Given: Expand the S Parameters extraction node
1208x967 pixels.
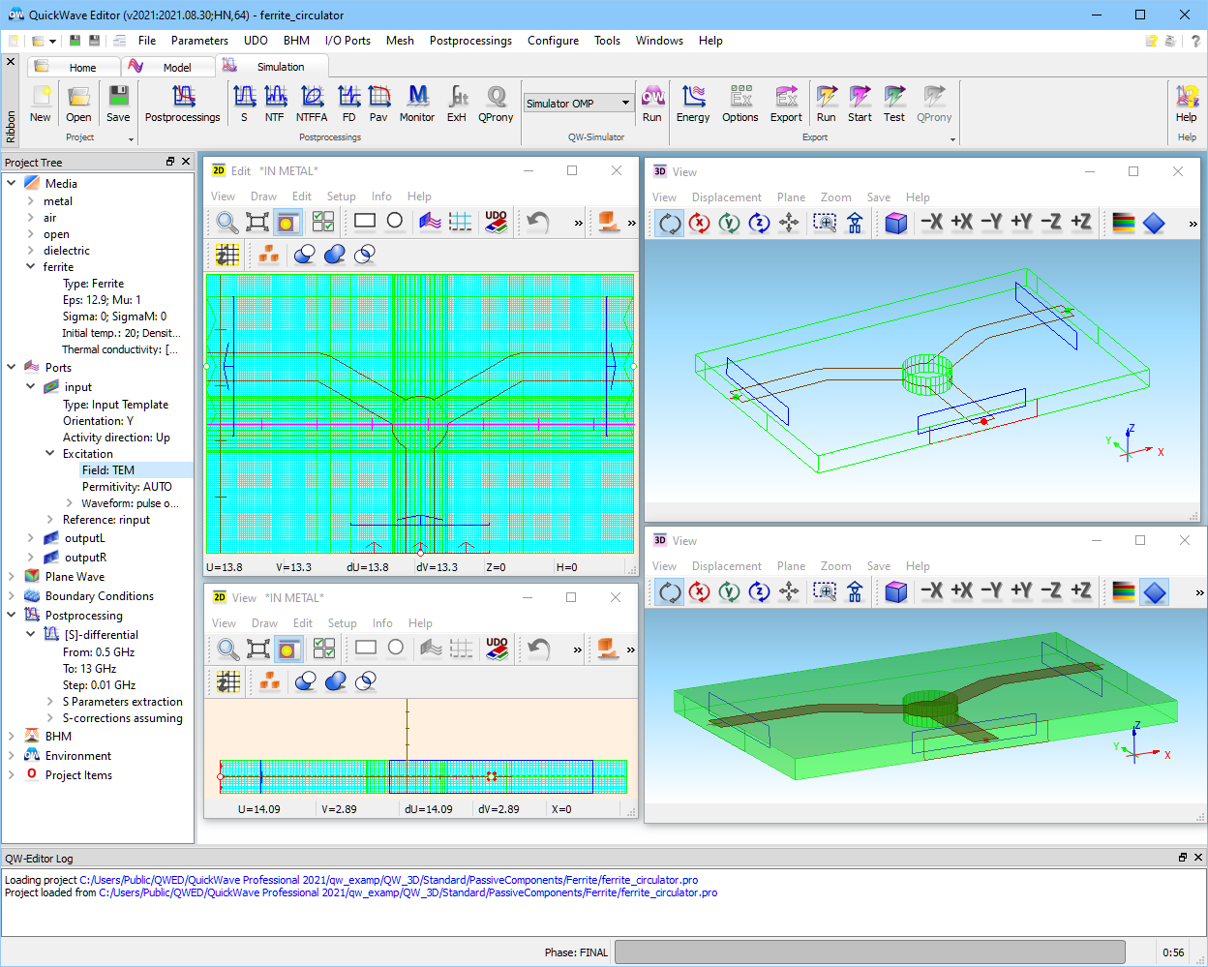Looking at the screenshot, I should click(x=50, y=702).
